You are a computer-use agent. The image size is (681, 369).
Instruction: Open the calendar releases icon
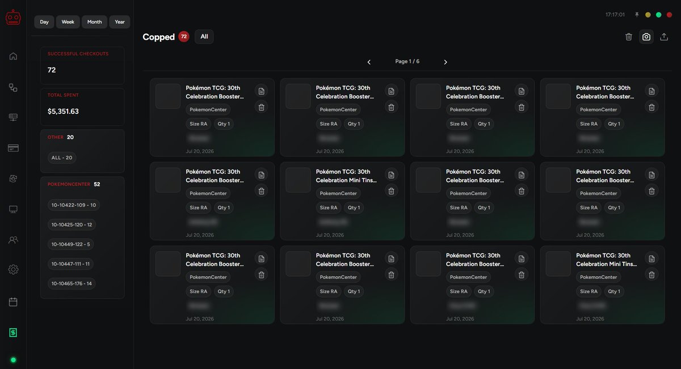13,302
